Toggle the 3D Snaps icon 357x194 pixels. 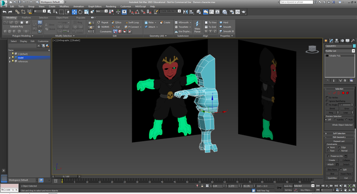coord(131,12)
